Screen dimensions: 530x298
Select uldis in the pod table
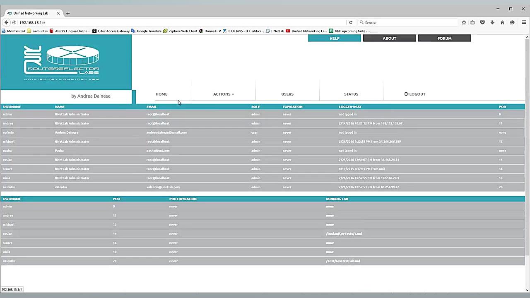[x=6, y=252]
